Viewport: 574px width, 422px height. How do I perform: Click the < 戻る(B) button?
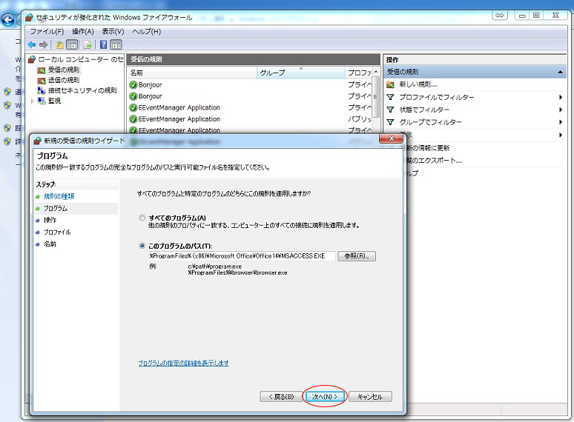(281, 396)
